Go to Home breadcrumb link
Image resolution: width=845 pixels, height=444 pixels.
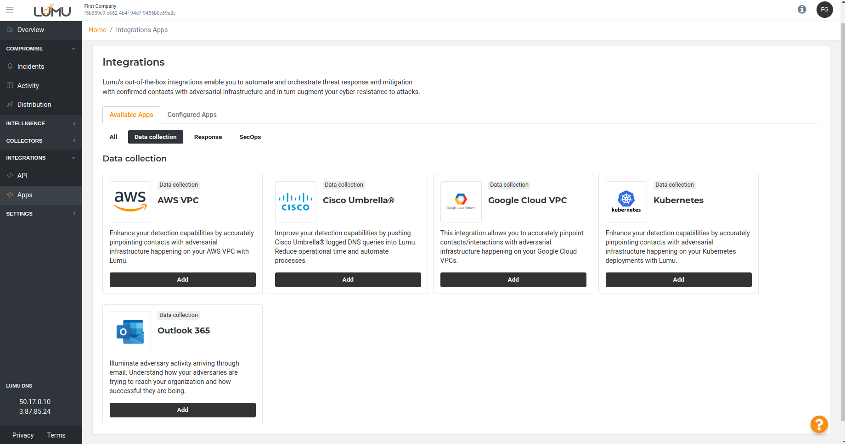(x=97, y=30)
